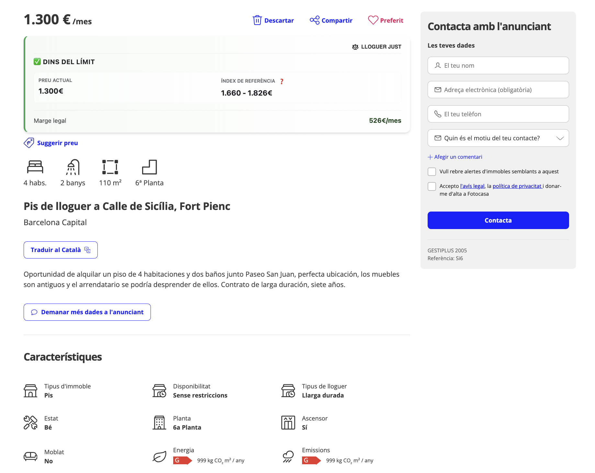The width and height of the screenshot is (595, 473).
Task: Open the l'avís legal link
Action: 472,186
